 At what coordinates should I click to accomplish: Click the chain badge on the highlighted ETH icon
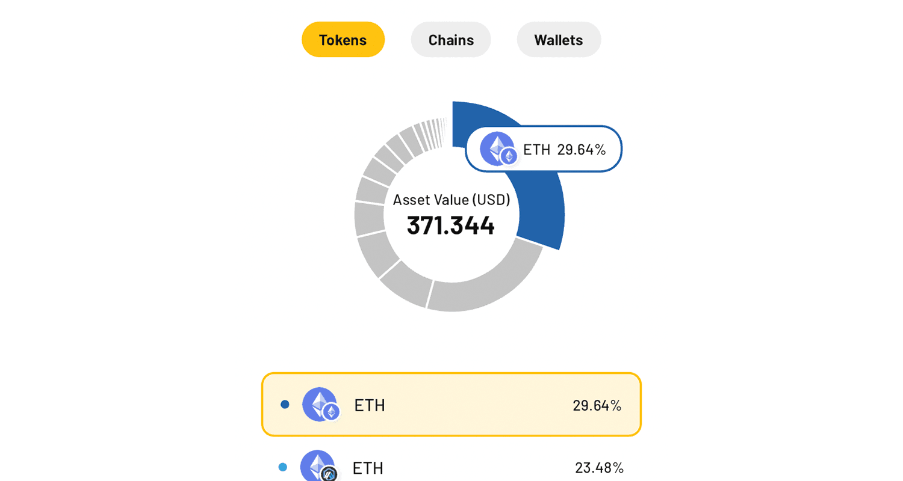point(331,412)
